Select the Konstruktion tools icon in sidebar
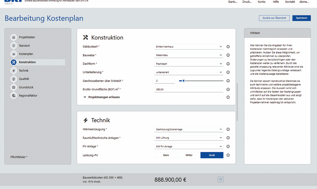The height and width of the screenshot is (189, 317). (14, 62)
